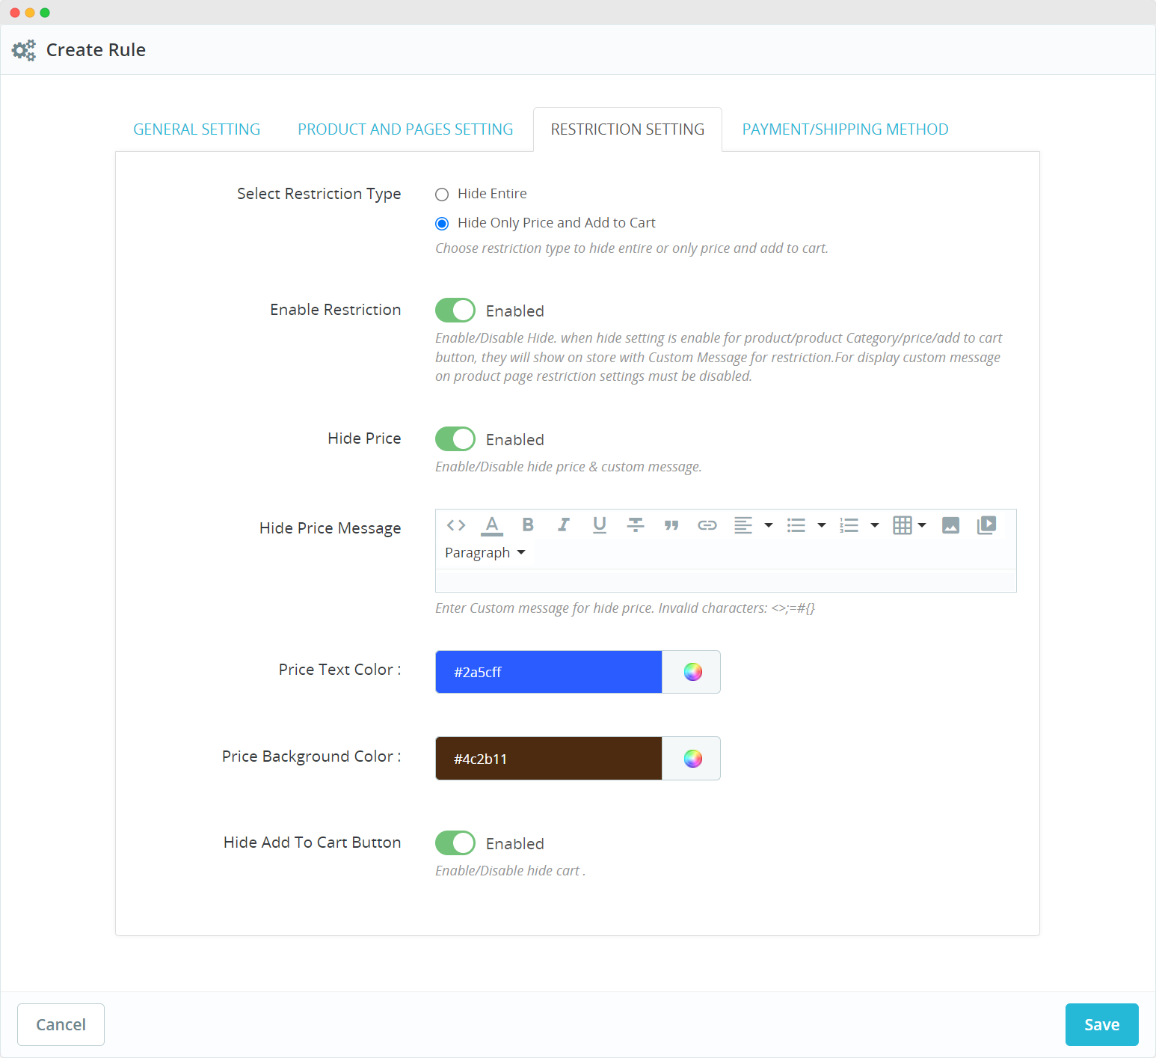Viewport: 1156px width, 1058px height.
Task: Apply italic formatting in the editor
Action: (x=564, y=525)
